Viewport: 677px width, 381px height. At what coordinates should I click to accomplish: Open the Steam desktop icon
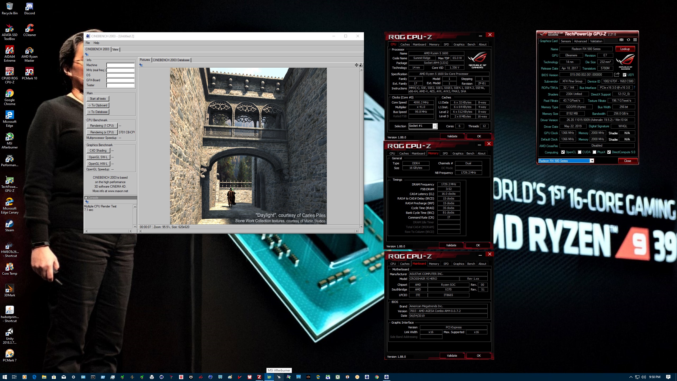point(10,226)
